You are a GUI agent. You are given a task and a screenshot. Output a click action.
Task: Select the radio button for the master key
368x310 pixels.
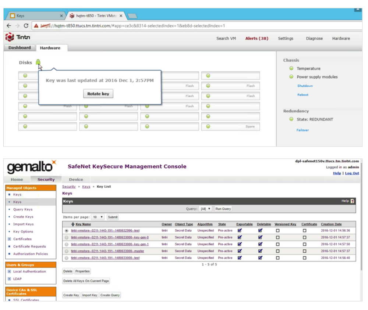[67, 251]
